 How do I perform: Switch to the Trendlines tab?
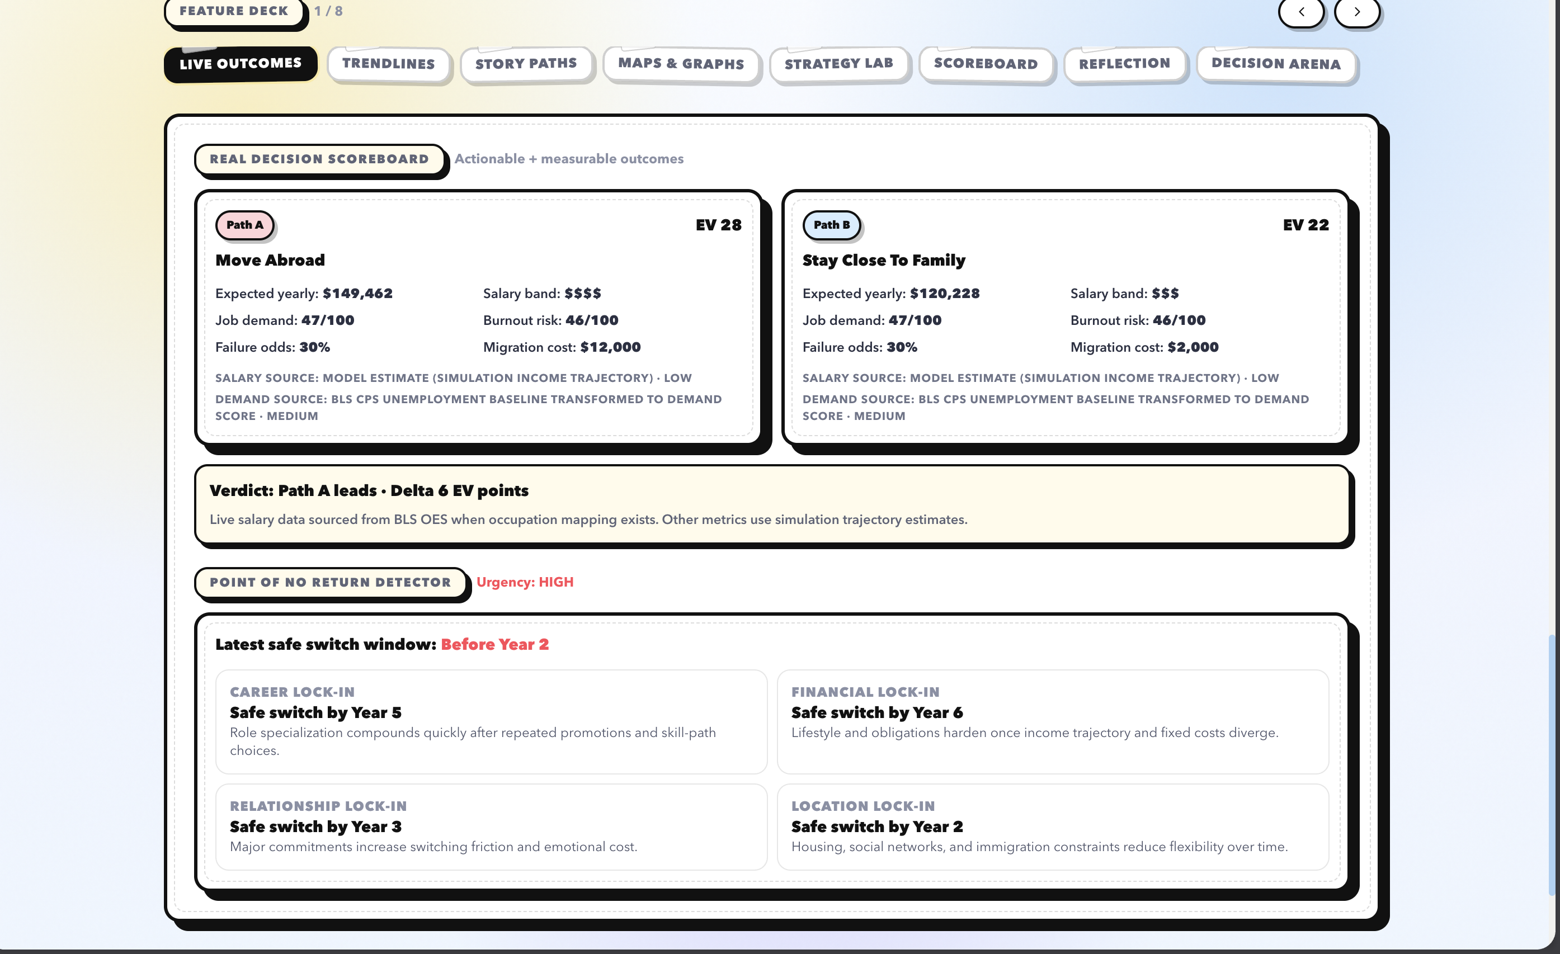point(388,64)
